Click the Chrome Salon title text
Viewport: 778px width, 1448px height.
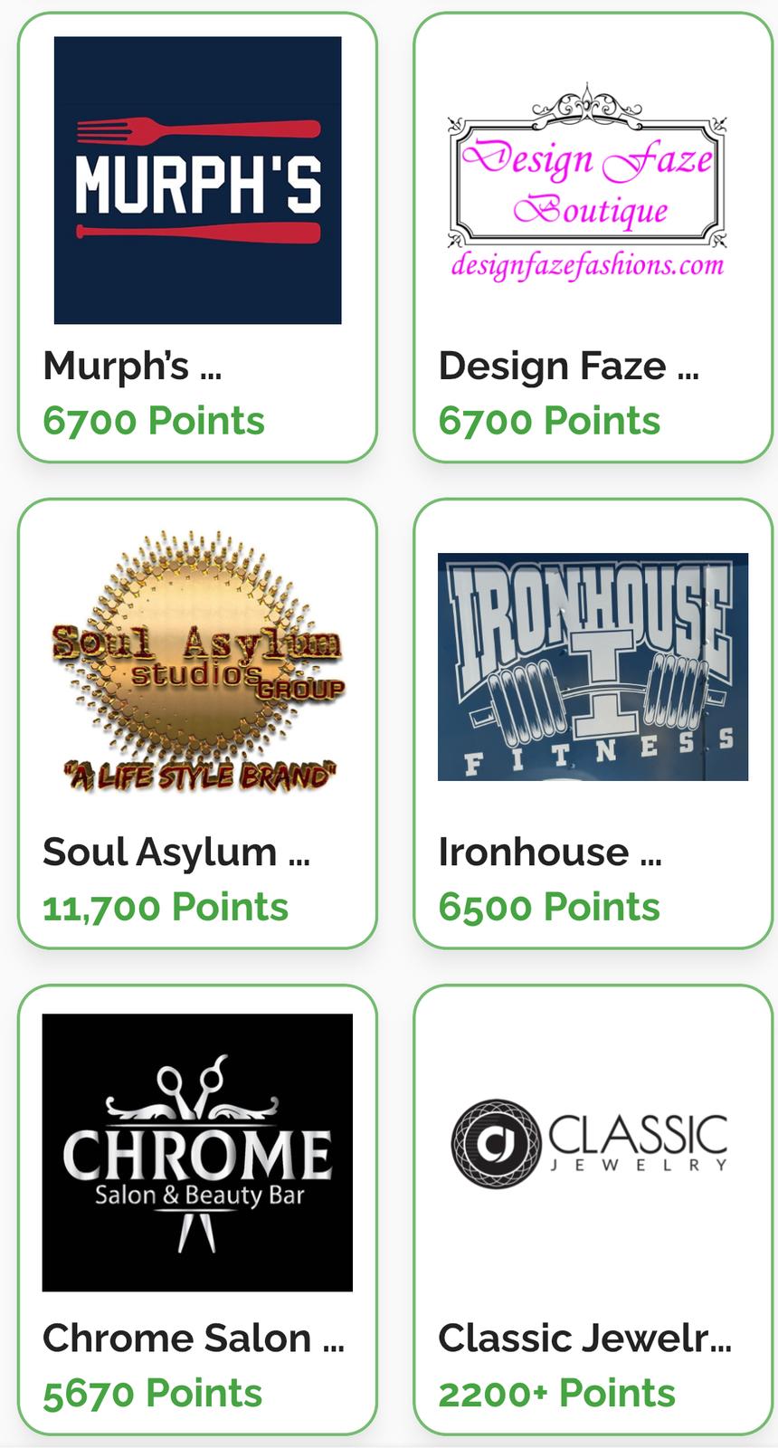pyautogui.click(x=194, y=1338)
